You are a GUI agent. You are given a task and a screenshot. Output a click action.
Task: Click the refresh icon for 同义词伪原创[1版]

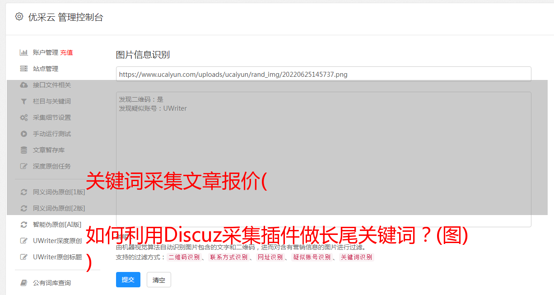point(24,192)
